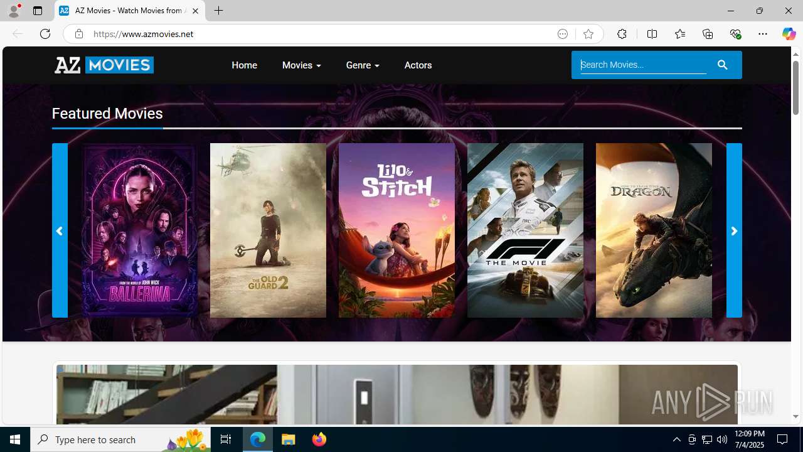The image size is (803, 452).
Task: Open Task View on taskbar
Action: (226, 439)
